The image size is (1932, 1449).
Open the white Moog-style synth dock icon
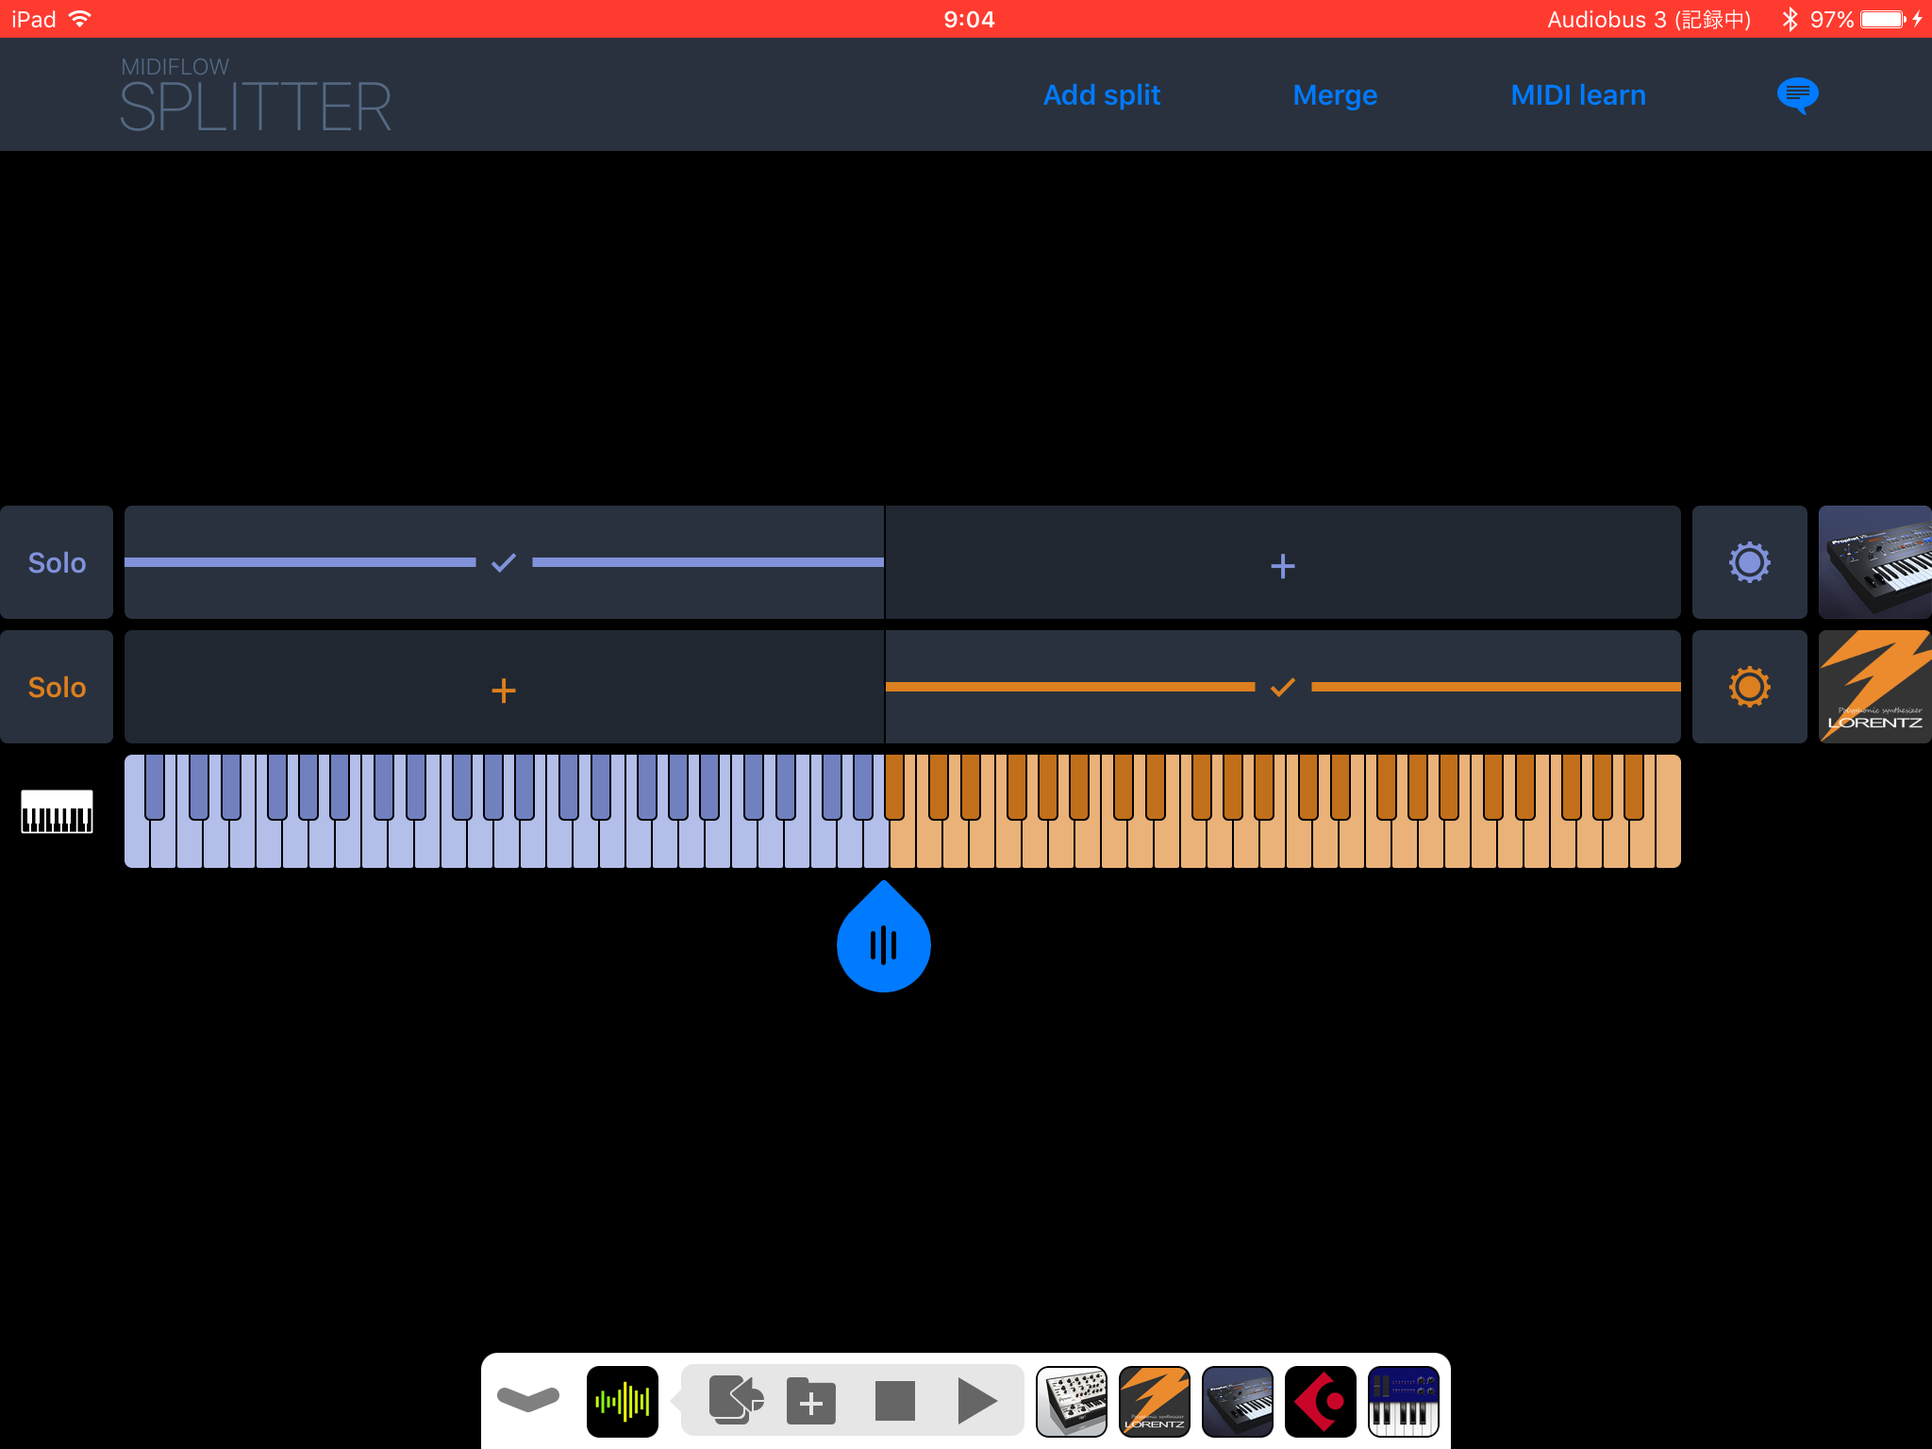[1072, 1401]
